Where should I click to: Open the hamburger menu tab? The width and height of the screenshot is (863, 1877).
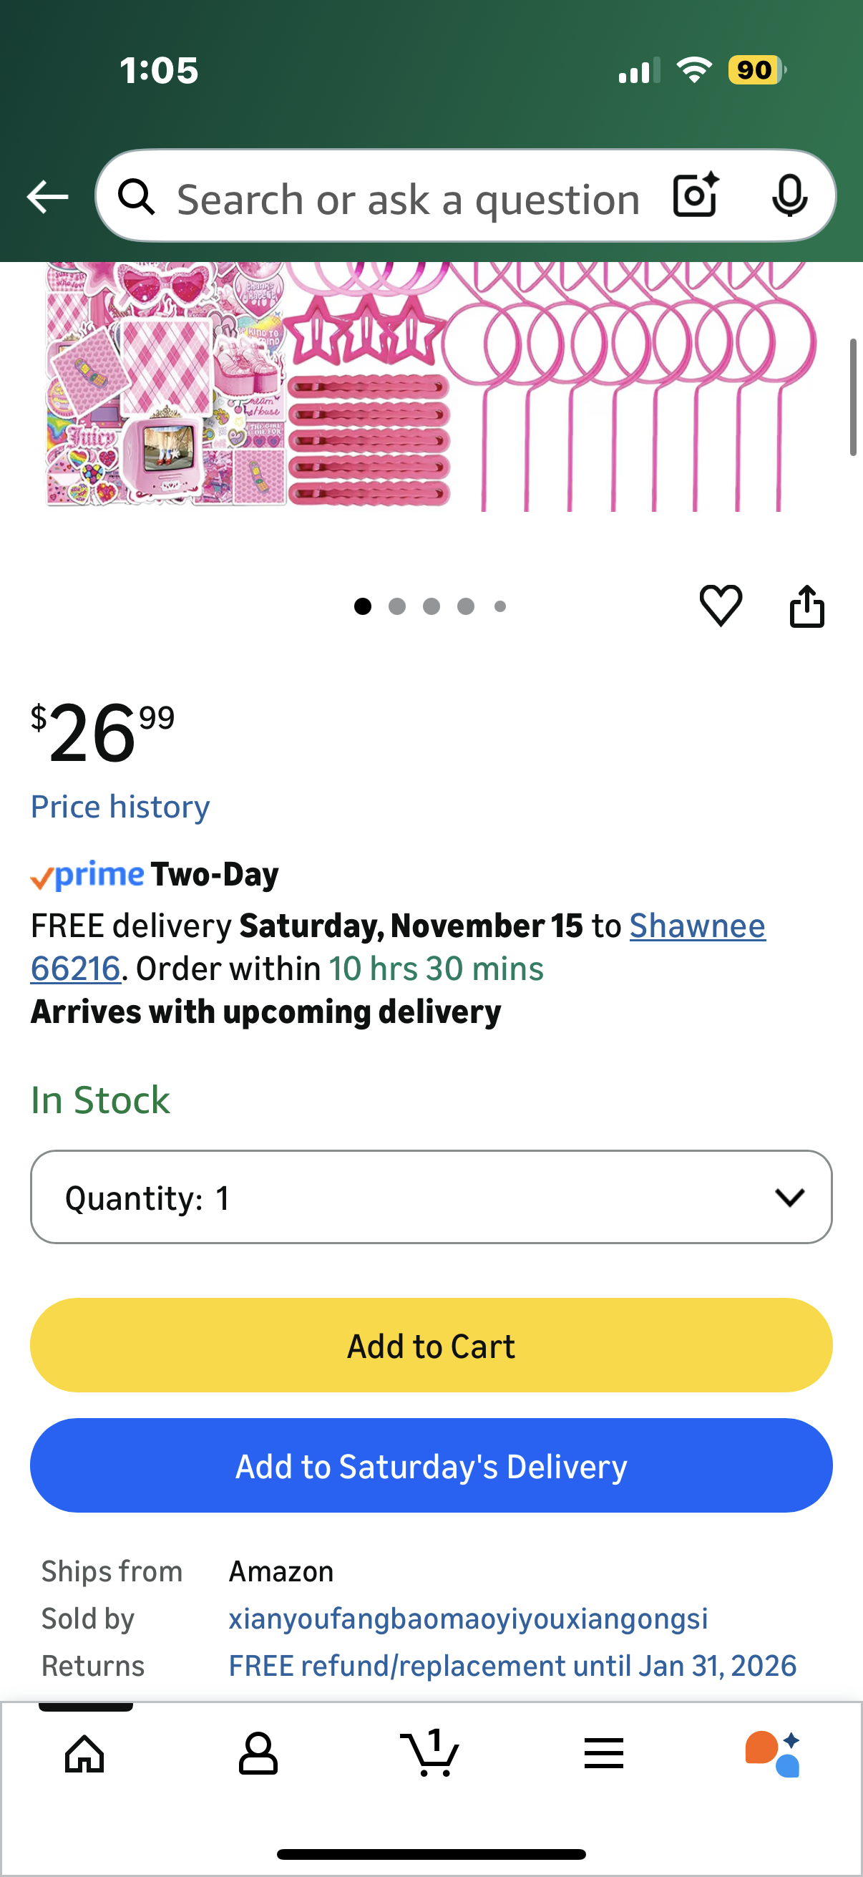[x=604, y=1752]
